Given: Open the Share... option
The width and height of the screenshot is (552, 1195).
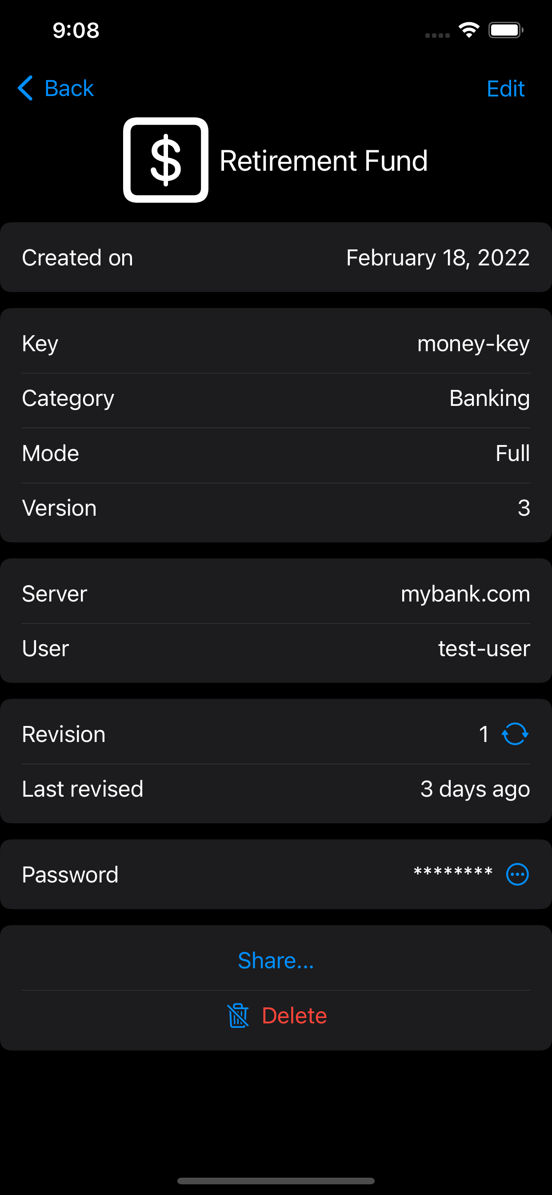Looking at the screenshot, I should 276,960.
